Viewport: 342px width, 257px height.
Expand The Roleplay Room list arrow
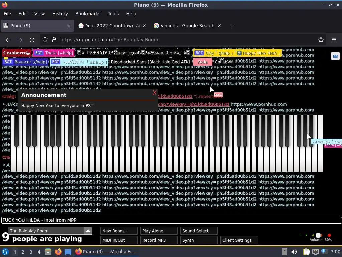click(88, 231)
